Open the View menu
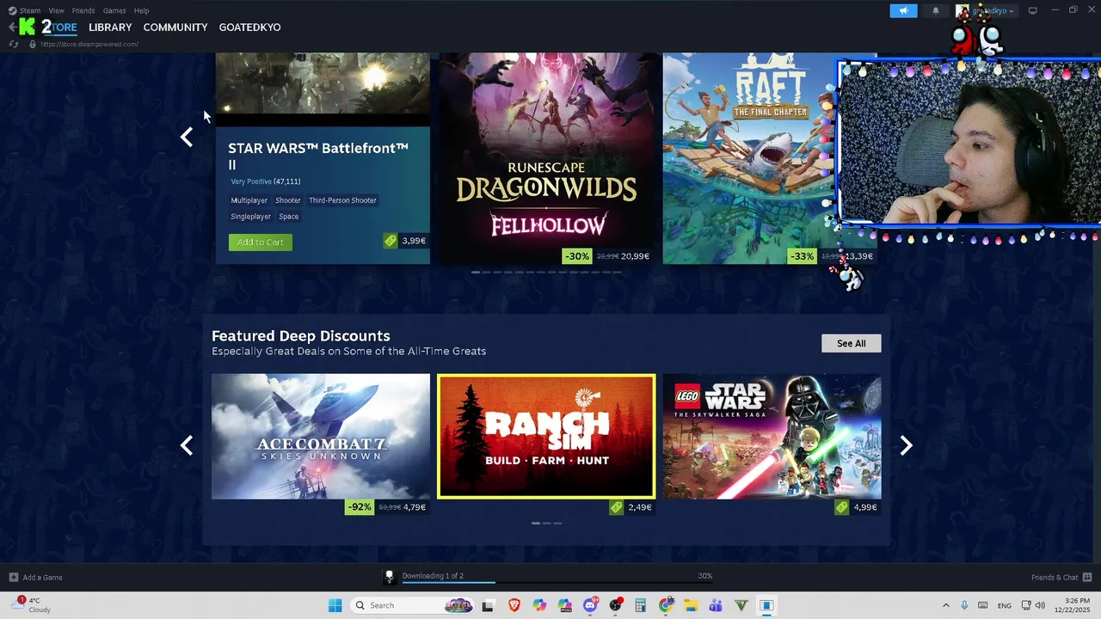 [x=57, y=10]
